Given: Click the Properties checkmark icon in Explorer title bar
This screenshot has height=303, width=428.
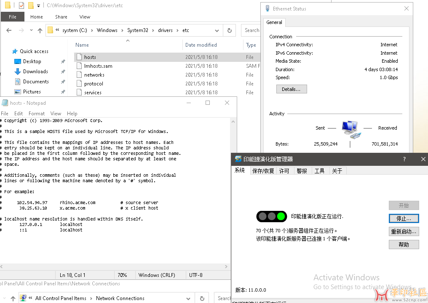Looking at the screenshot, I should (x=21, y=5).
